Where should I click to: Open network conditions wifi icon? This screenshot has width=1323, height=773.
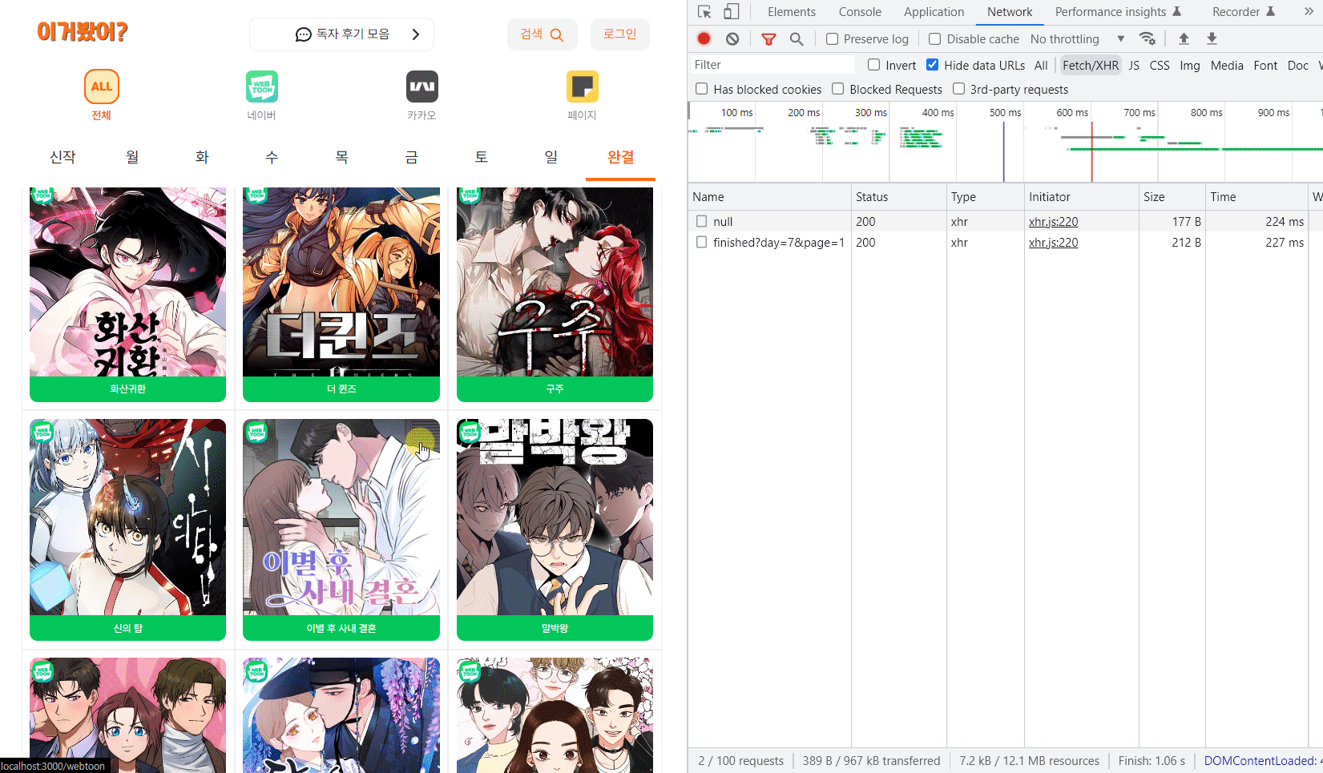click(x=1148, y=38)
